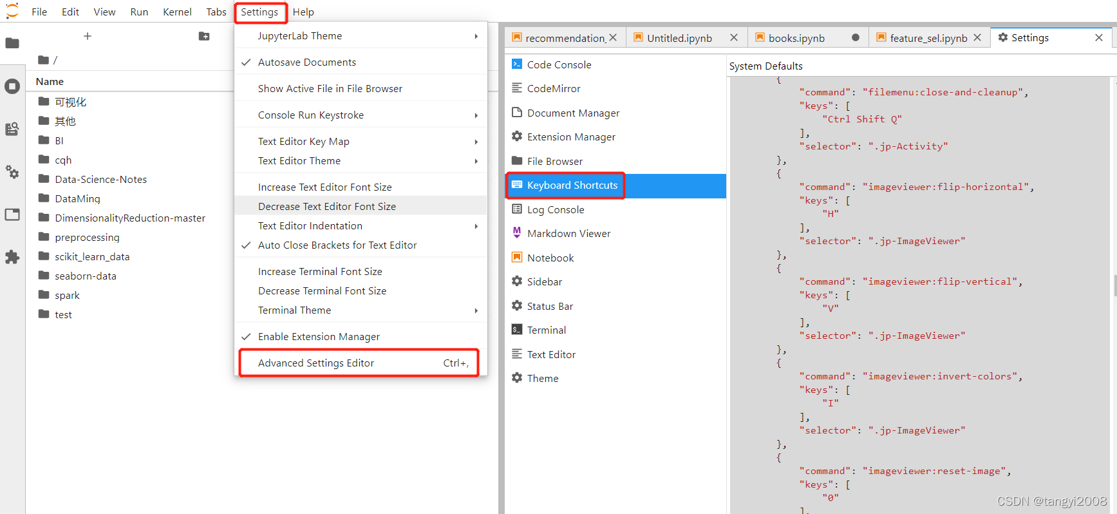This screenshot has width=1117, height=514.
Task: Click the System Defaults panel scrollbar
Action: (x=1114, y=285)
